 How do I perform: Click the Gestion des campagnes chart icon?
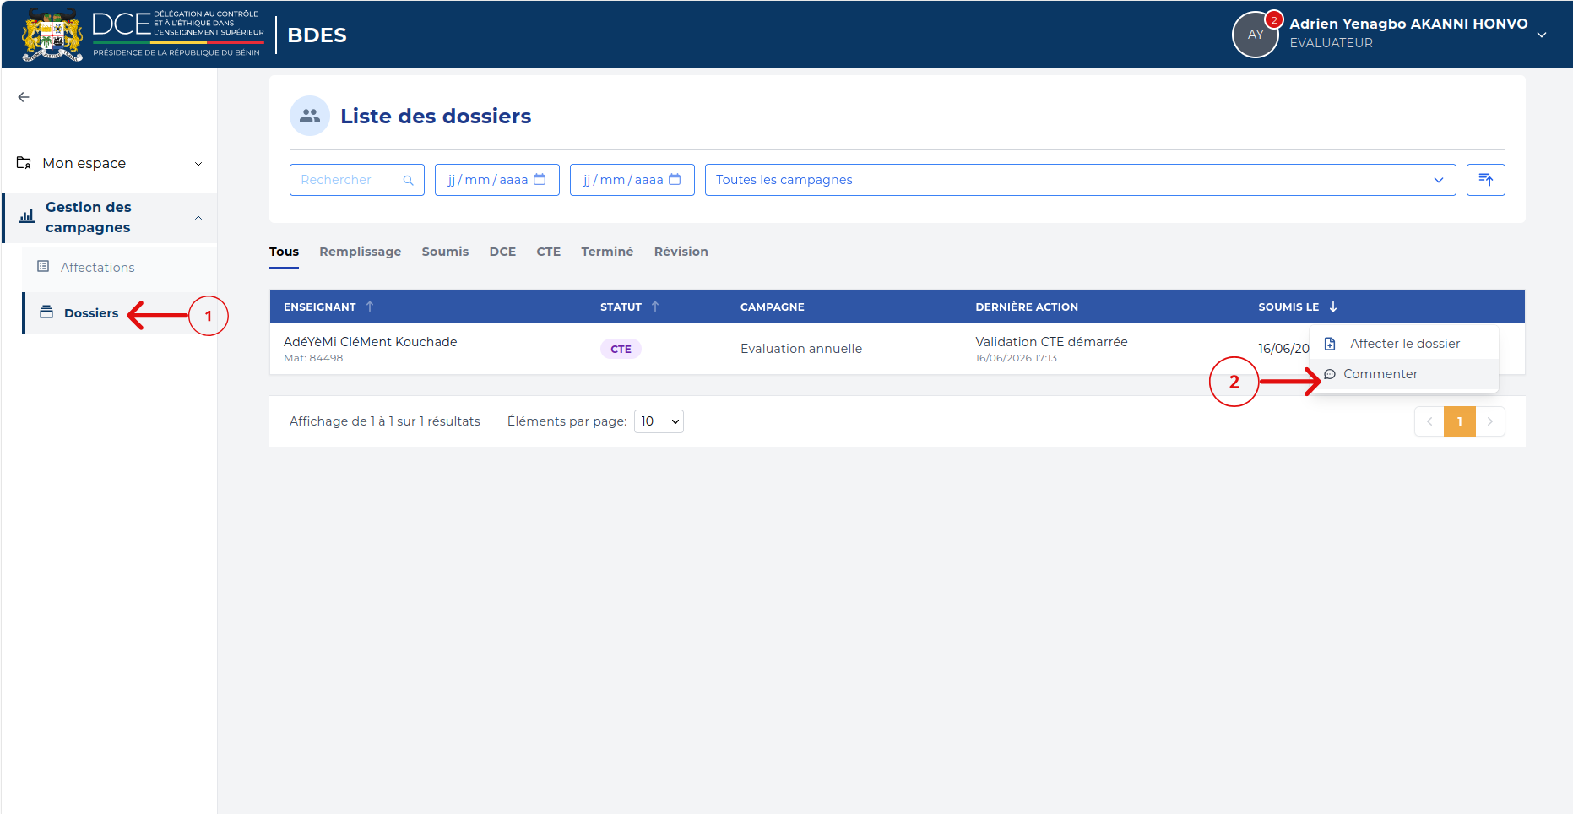pyautogui.click(x=27, y=217)
